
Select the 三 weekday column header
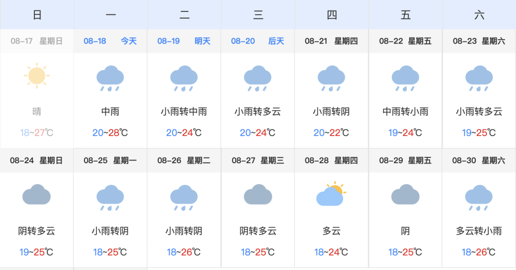(258, 15)
